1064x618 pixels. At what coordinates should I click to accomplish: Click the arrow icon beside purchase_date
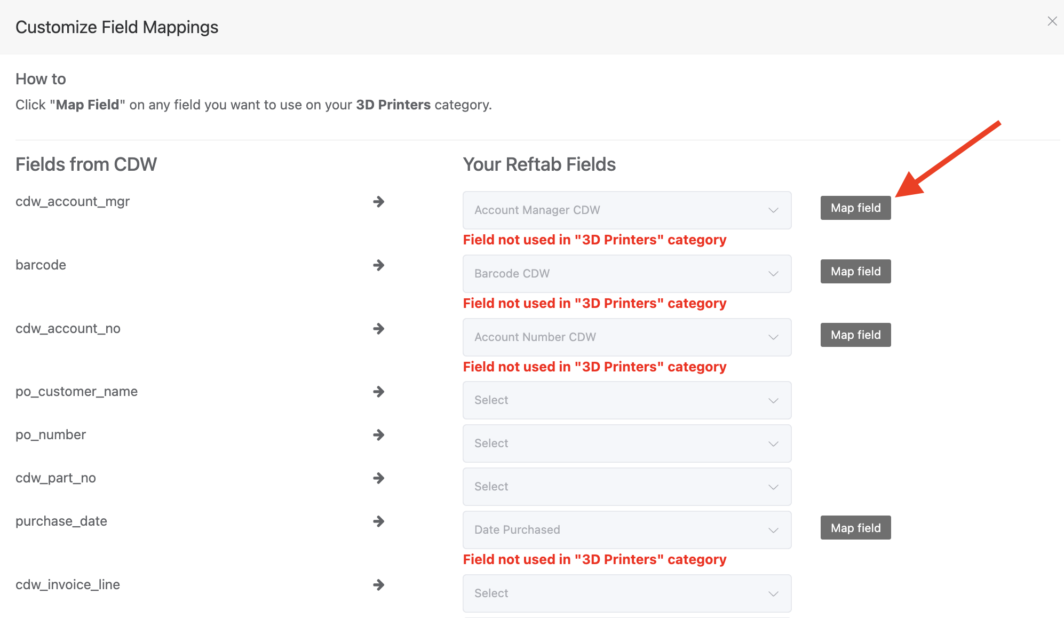(x=379, y=521)
